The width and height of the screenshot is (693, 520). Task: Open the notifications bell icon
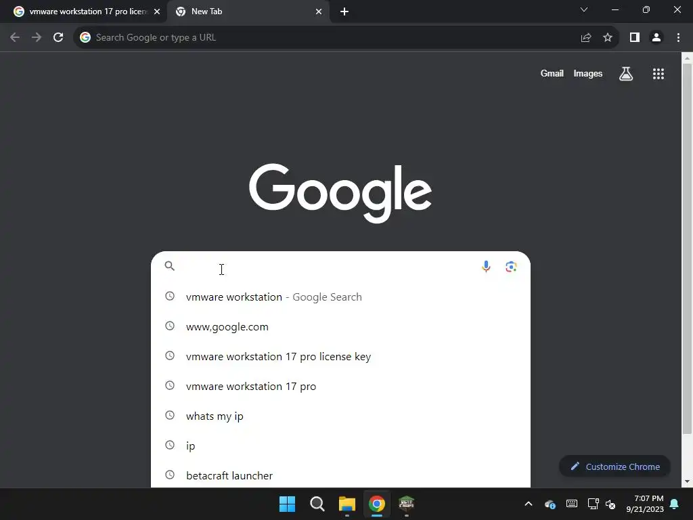(675, 504)
